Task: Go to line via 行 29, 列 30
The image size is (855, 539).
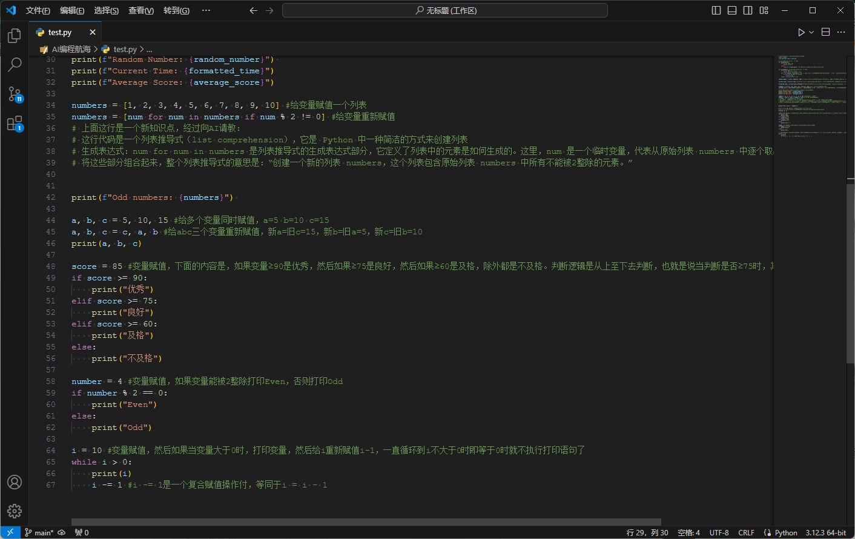Action: (647, 533)
